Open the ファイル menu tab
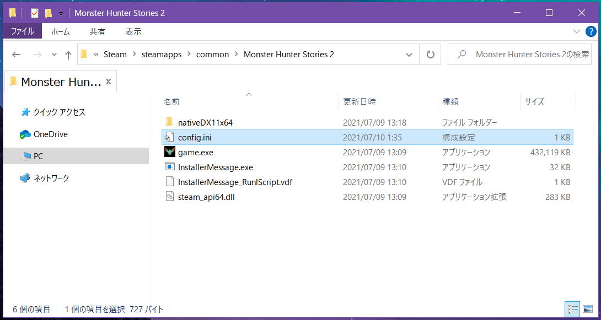601x320 pixels. click(23, 32)
